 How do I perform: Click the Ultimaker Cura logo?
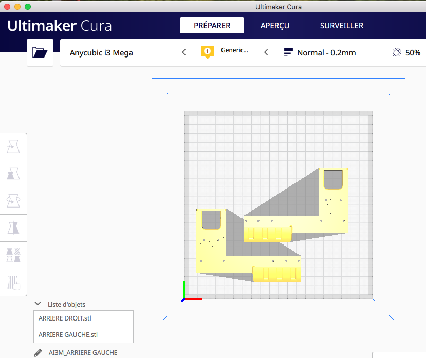pyautogui.click(x=60, y=26)
